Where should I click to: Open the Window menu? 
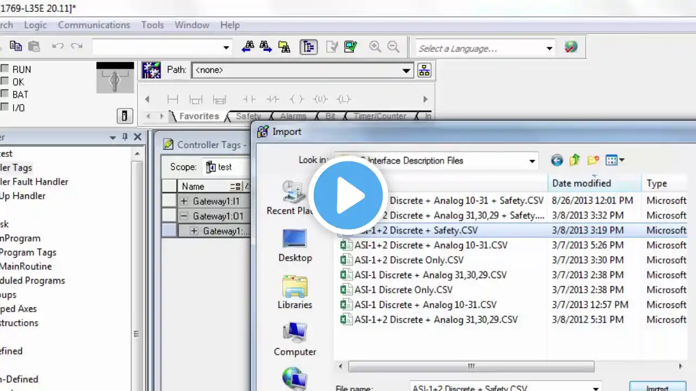[192, 25]
